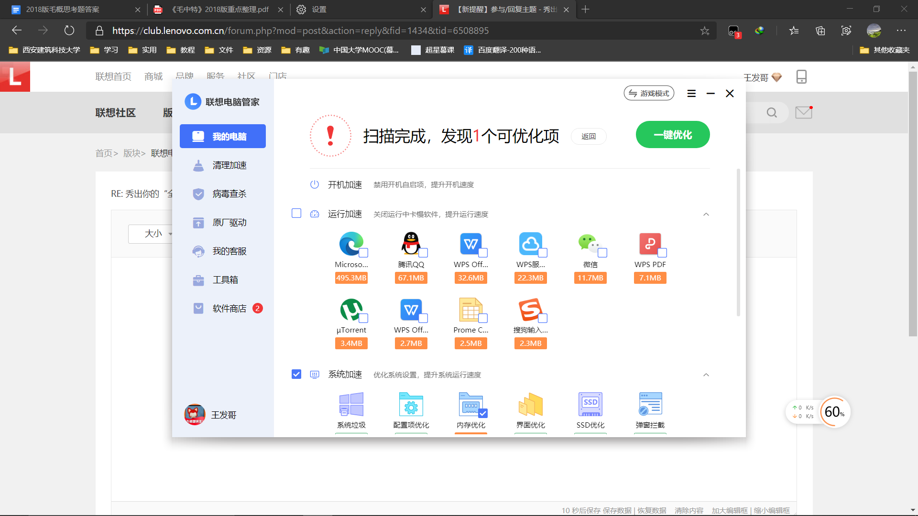Click the 返回 button
The width and height of the screenshot is (918, 516).
[x=589, y=136]
